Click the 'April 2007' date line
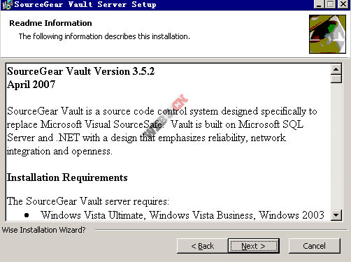Screen dimensions: 351x262 pos(31,85)
